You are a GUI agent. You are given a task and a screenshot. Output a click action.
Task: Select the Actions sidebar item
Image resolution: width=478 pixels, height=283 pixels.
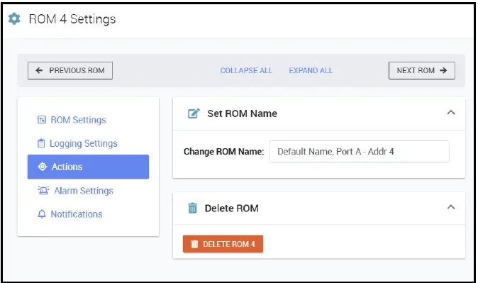pos(88,167)
